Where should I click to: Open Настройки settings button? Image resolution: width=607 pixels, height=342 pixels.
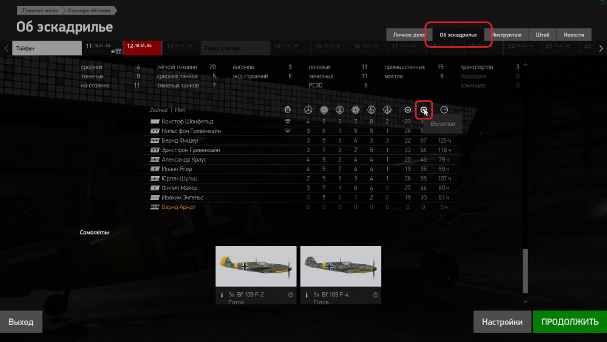(x=502, y=322)
